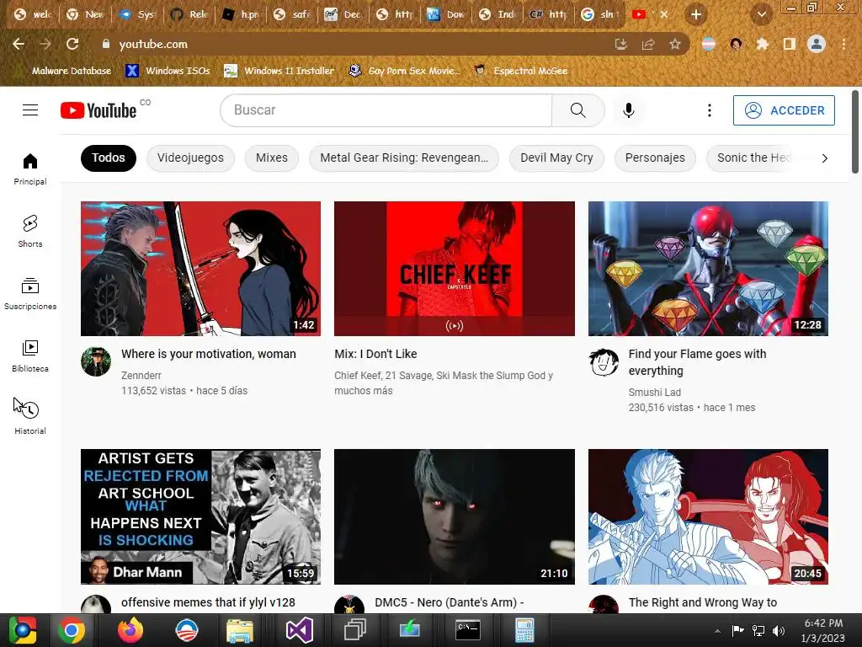862x647 pixels.
Task: Click the share page icon in address bar
Action: pyautogui.click(x=648, y=44)
